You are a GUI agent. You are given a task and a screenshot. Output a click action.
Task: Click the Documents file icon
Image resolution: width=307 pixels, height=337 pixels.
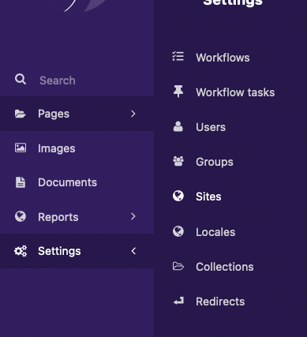[21, 182]
